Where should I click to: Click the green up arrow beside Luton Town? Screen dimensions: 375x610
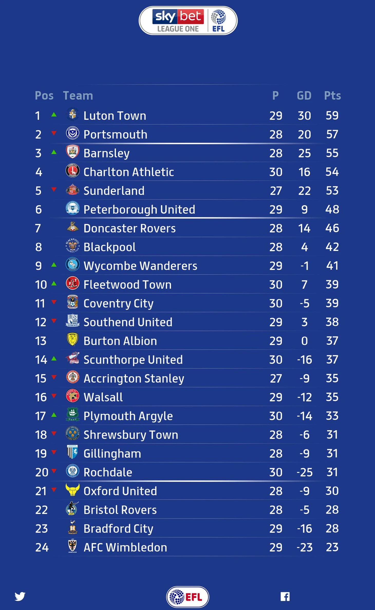click(54, 115)
